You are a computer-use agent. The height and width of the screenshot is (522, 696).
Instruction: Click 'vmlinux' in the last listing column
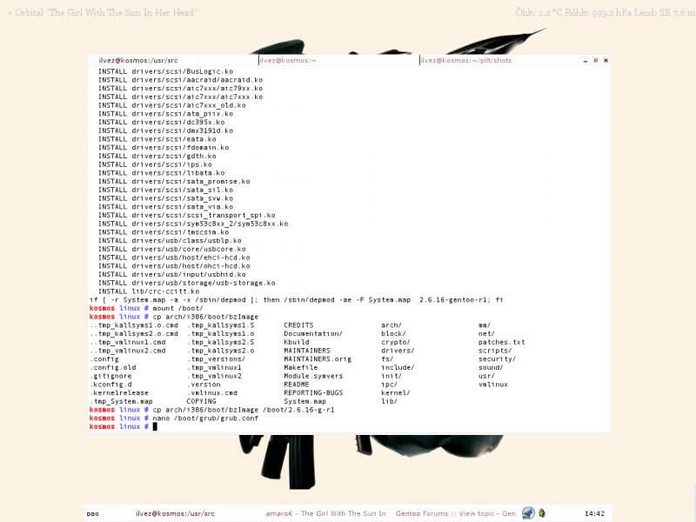493,385
